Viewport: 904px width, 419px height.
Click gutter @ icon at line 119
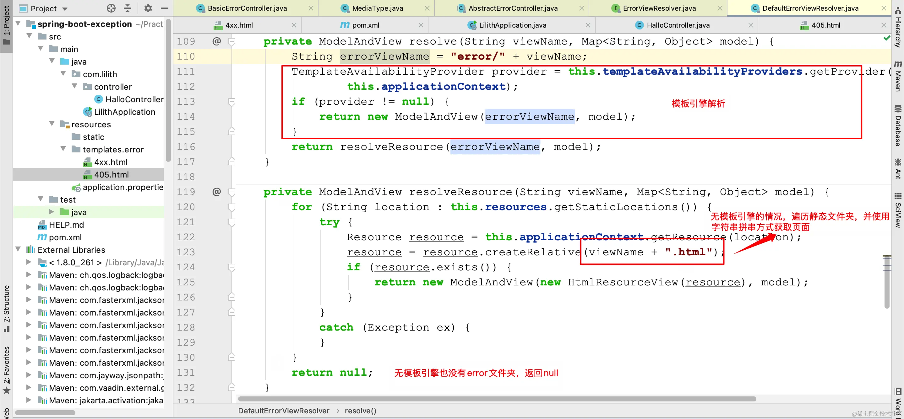pos(217,192)
